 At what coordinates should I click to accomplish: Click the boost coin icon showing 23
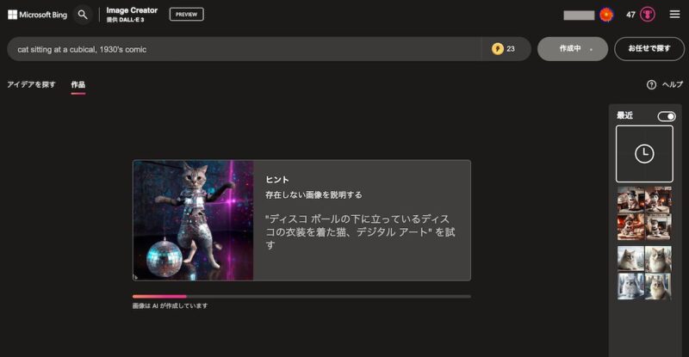[498, 49]
